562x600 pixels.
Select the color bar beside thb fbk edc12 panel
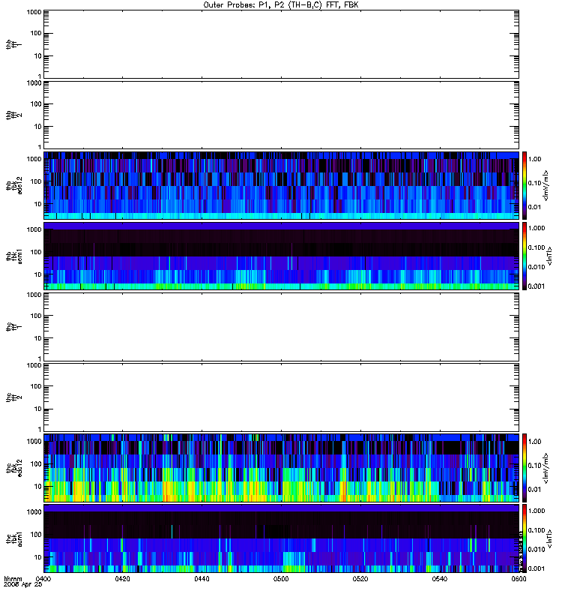525,185
